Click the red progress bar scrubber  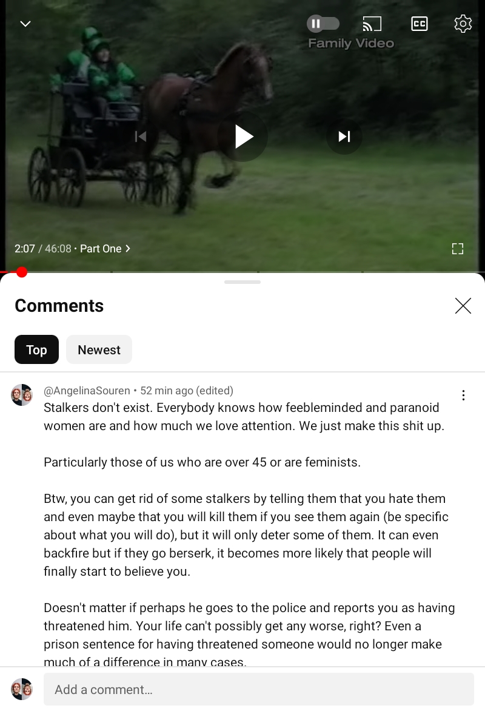[x=21, y=272]
